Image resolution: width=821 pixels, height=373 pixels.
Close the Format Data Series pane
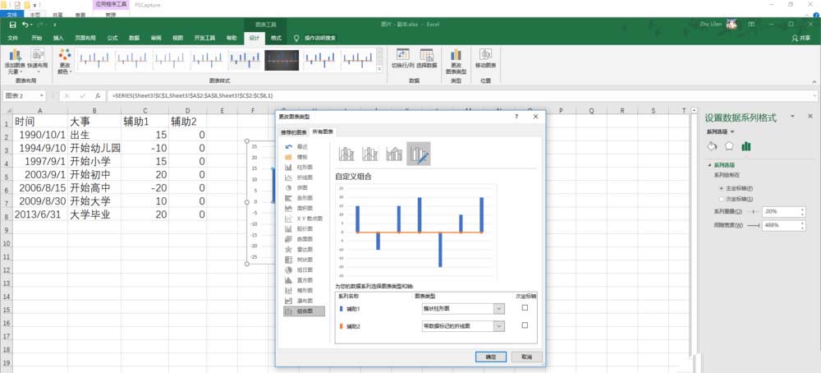tap(810, 117)
